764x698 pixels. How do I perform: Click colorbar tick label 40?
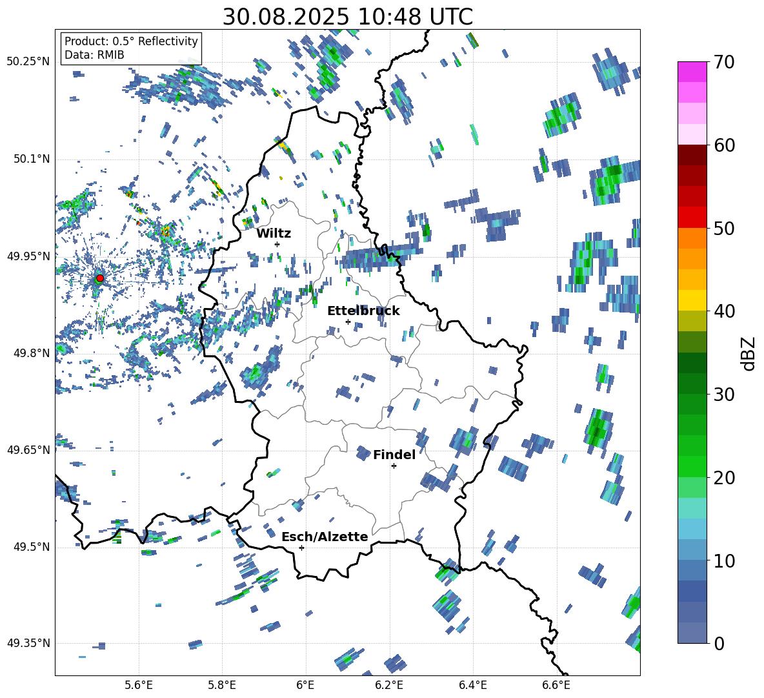tap(724, 311)
